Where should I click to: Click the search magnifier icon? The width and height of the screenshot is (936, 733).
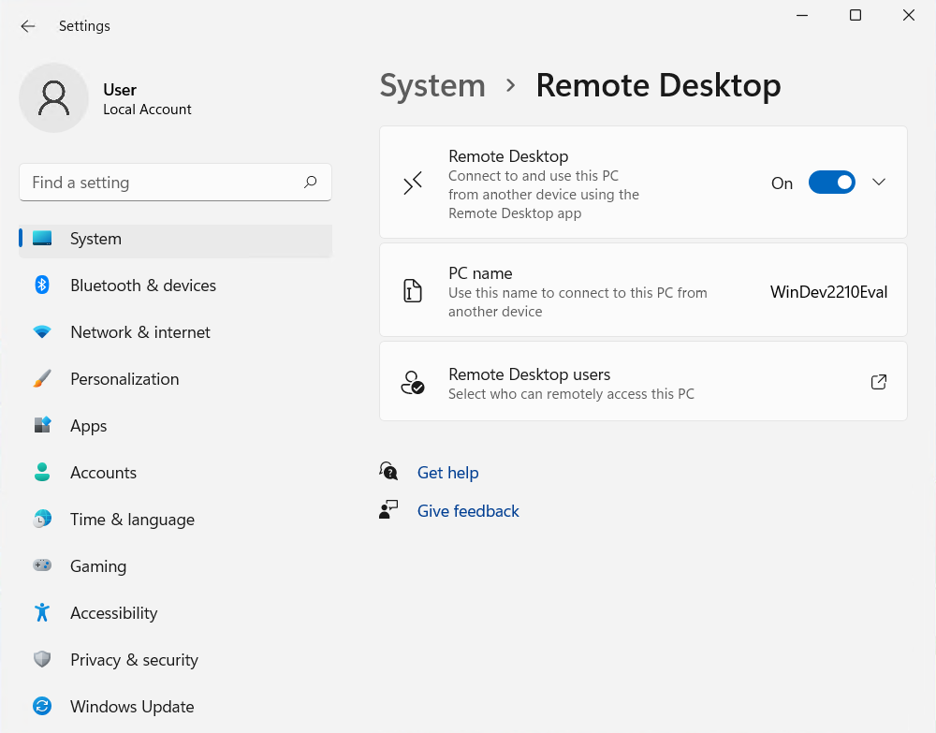[311, 183]
